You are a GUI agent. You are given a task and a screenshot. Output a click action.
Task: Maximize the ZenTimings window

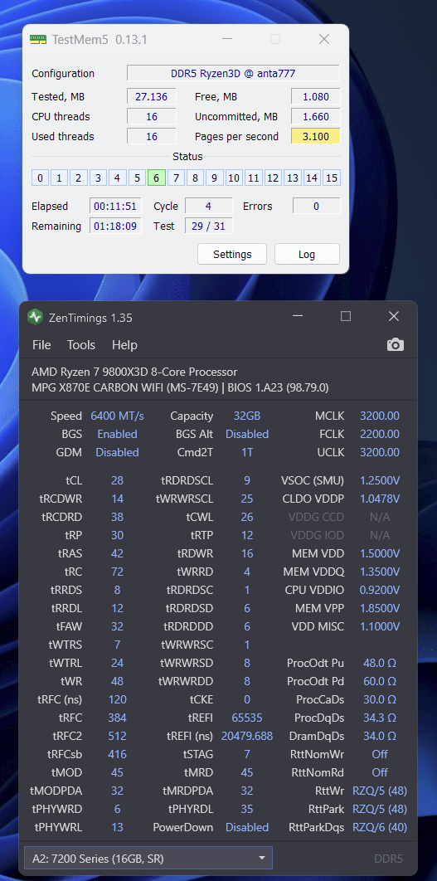point(346,316)
